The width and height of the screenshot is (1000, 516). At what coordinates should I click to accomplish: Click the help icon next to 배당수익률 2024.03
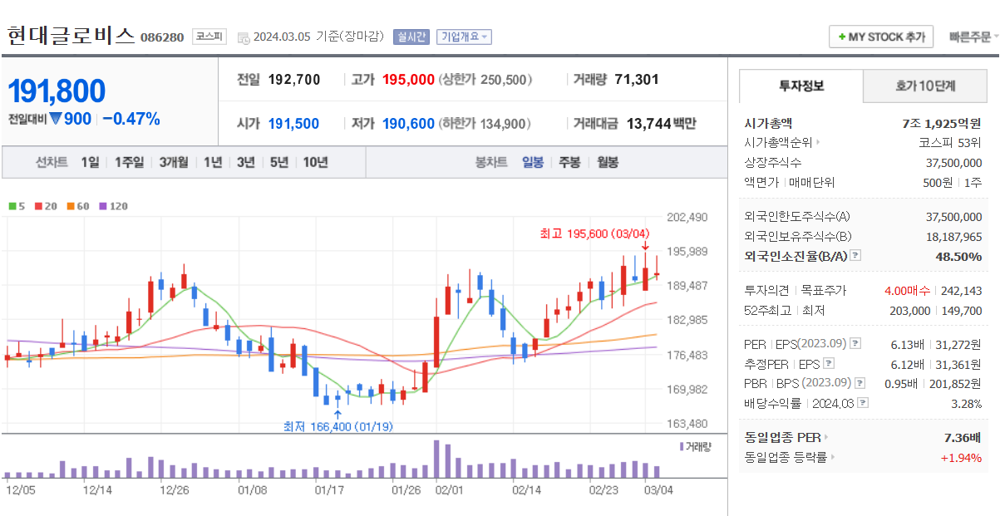[x=862, y=403]
